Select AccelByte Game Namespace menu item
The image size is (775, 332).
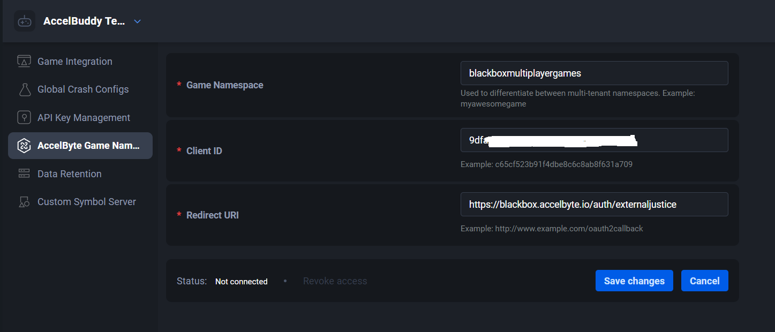tap(80, 146)
